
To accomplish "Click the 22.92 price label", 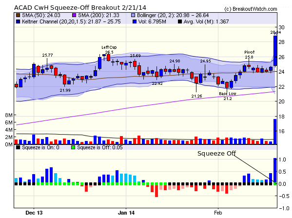I will pyautogui.click(x=157, y=83).
